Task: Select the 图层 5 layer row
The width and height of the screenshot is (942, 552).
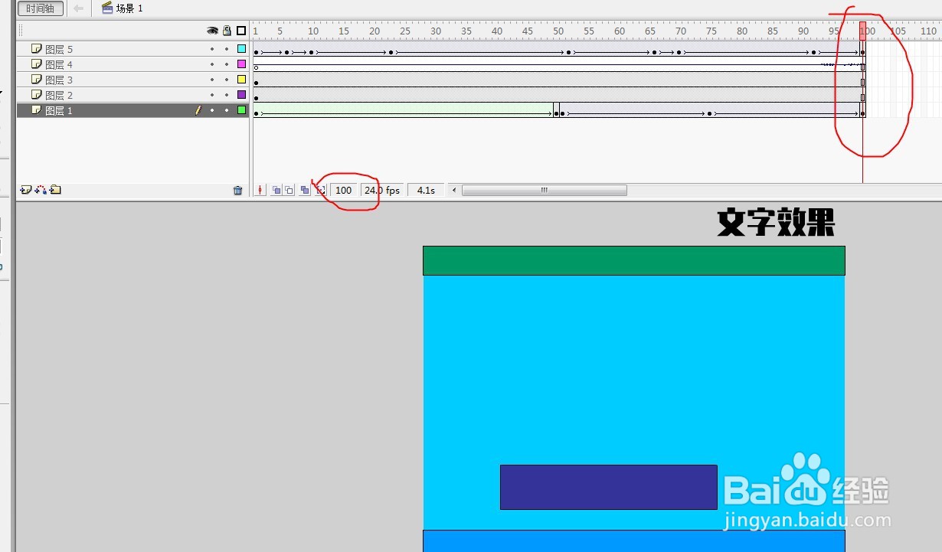Action: point(133,49)
